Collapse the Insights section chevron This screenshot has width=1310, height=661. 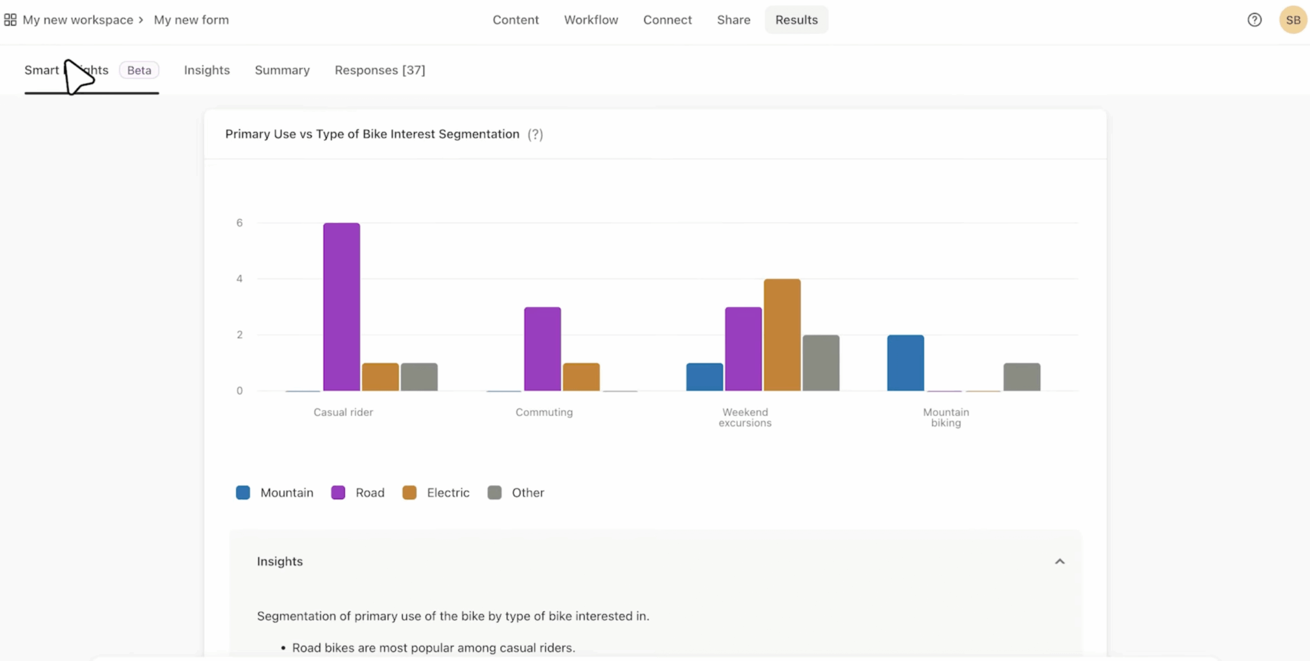[x=1059, y=562]
